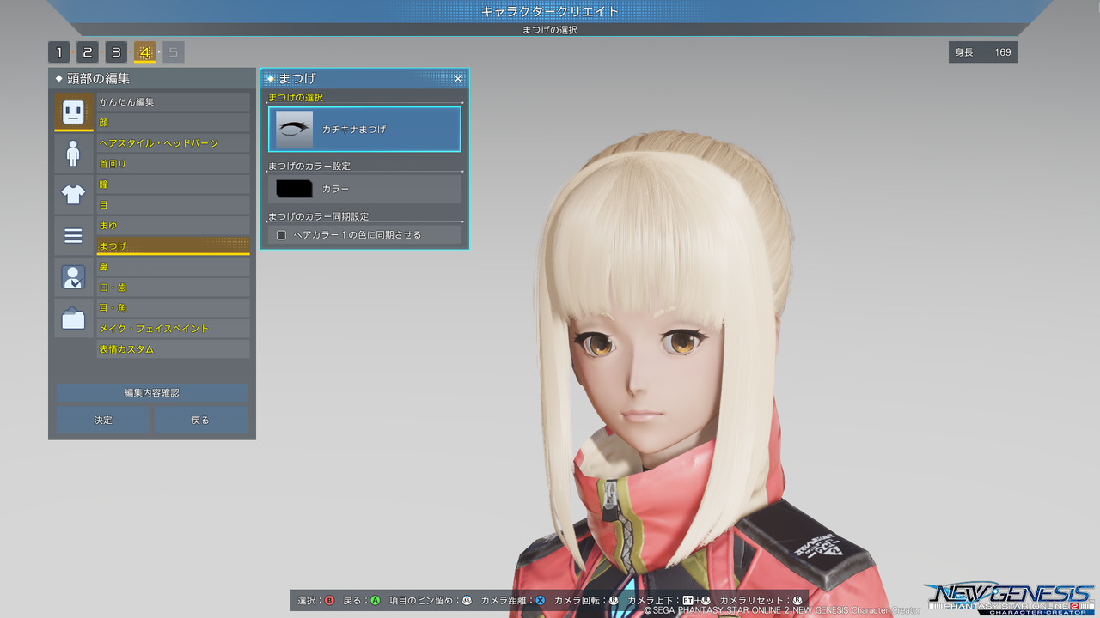Click the blue X icon beside カメラ距離

pos(541,601)
